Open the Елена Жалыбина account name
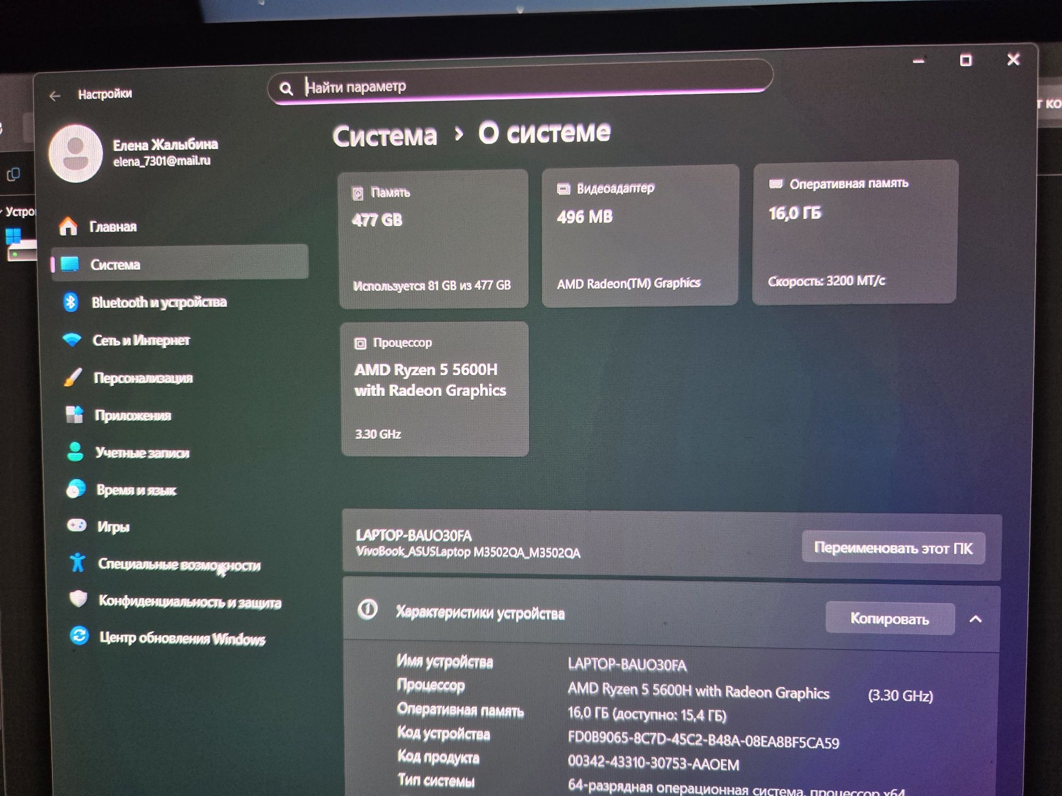Image resolution: width=1062 pixels, height=796 pixels. [165, 144]
